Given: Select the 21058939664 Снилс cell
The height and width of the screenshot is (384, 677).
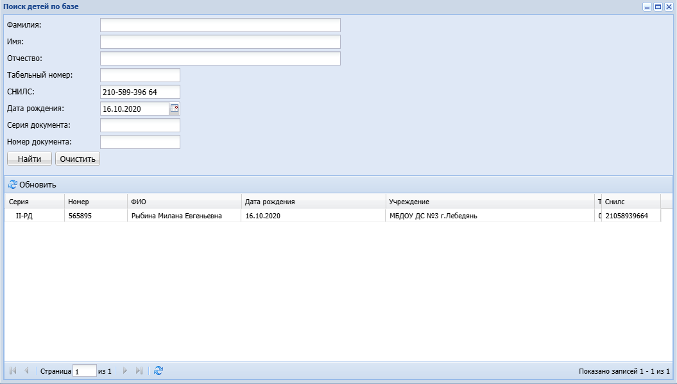Looking at the screenshot, I should [x=631, y=216].
